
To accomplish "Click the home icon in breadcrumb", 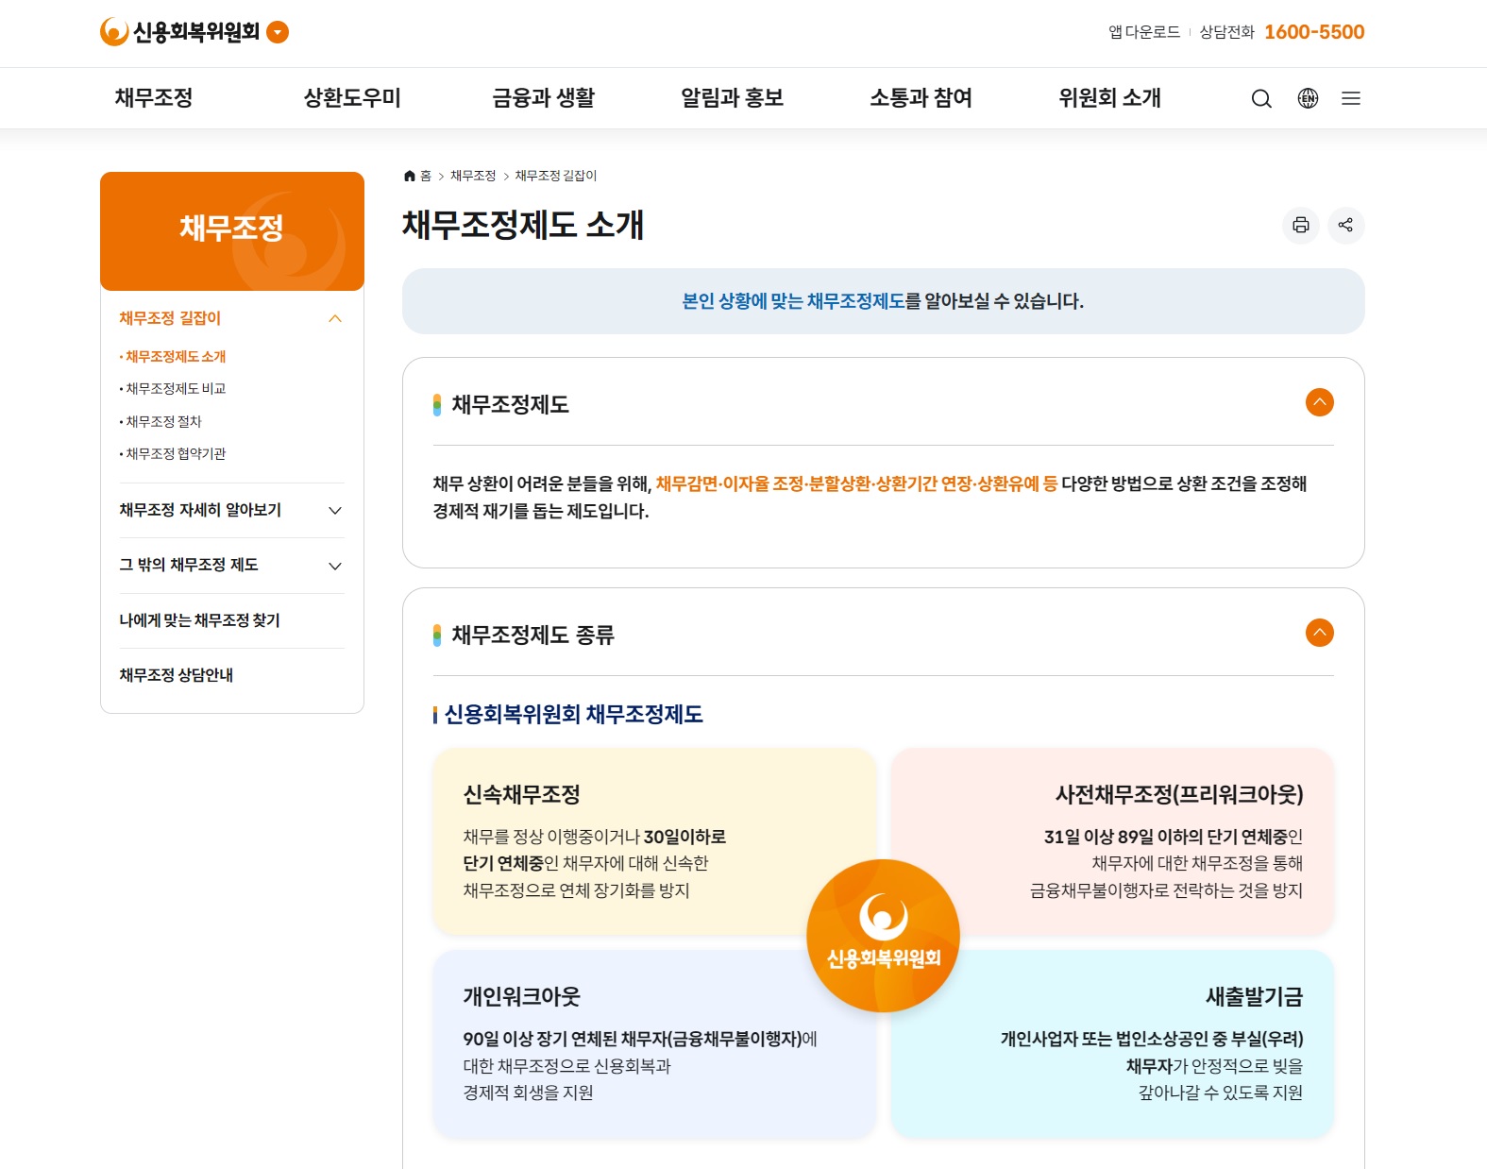I will pos(410,176).
